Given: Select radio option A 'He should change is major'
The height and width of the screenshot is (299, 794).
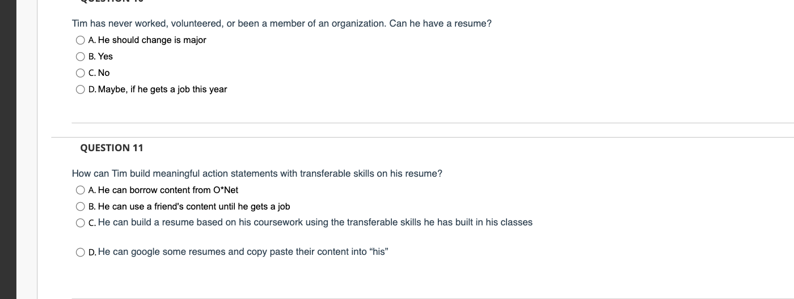Looking at the screenshot, I should [x=81, y=40].
